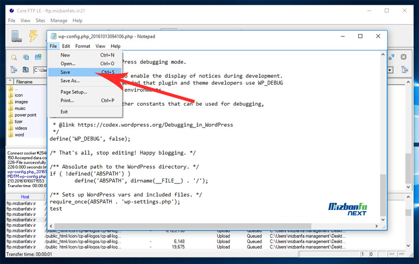419x264 pixels.
Task: Select the '..' parent folder entry
Action: [16, 89]
